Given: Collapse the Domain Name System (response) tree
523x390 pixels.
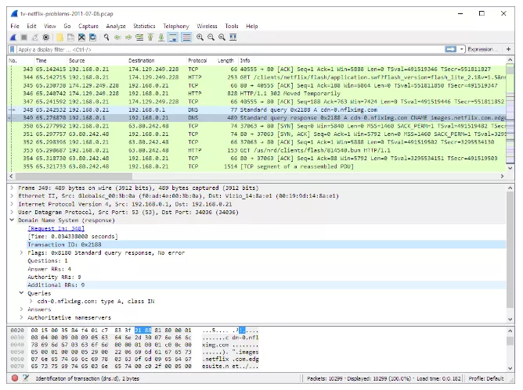Looking at the screenshot, I should click(x=11, y=221).
